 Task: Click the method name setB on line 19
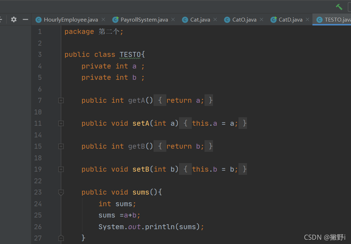click(141, 169)
